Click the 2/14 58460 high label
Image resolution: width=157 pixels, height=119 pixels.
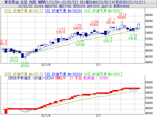[122, 16]
